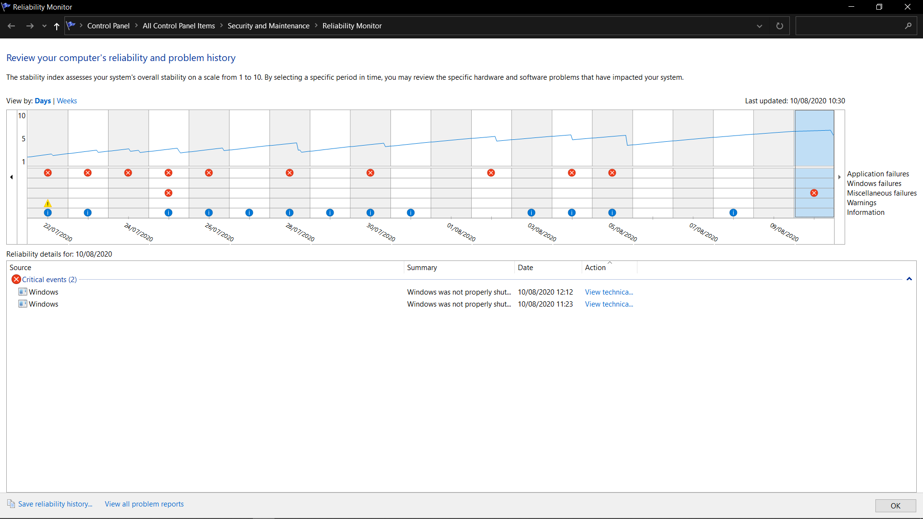Click the information icon on 26/07/2020
The height and width of the screenshot is (519, 923).
(209, 212)
